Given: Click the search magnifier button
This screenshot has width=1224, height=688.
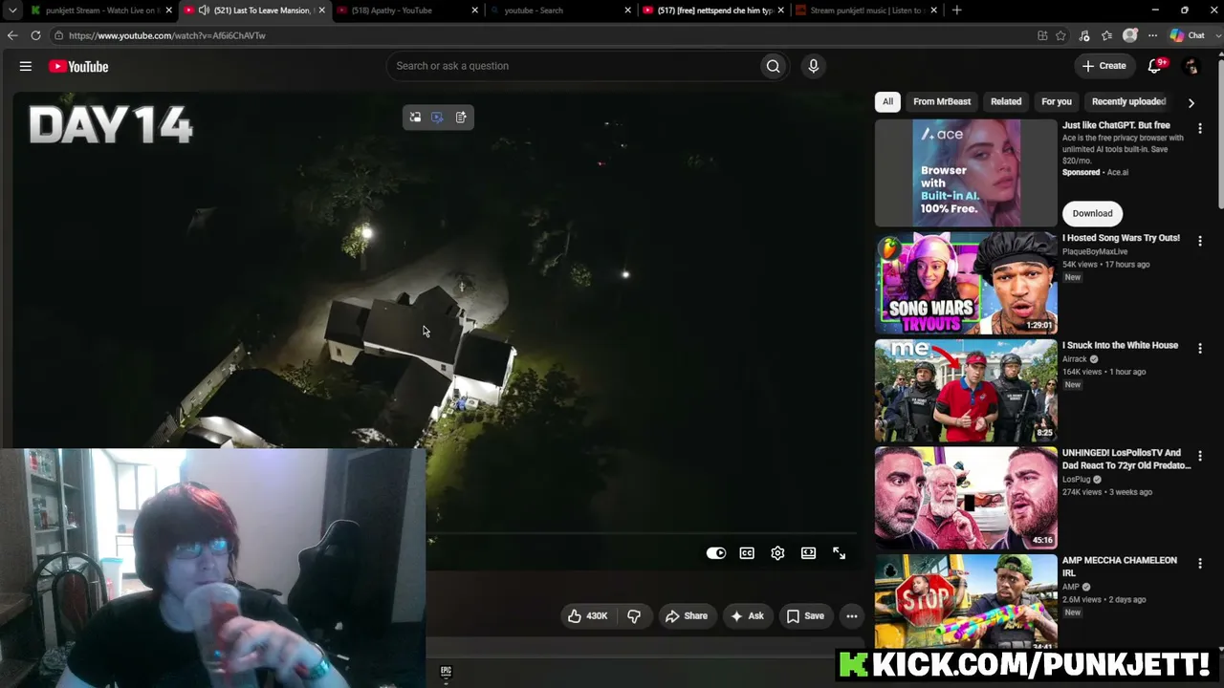Looking at the screenshot, I should 773,66.
